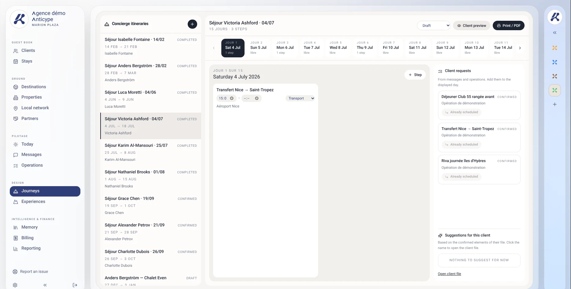Switch to the Mon 6 Jul day tab
The width and height of the screenshot is (571, 289).
pyautogui.click(x=285, y=48)
